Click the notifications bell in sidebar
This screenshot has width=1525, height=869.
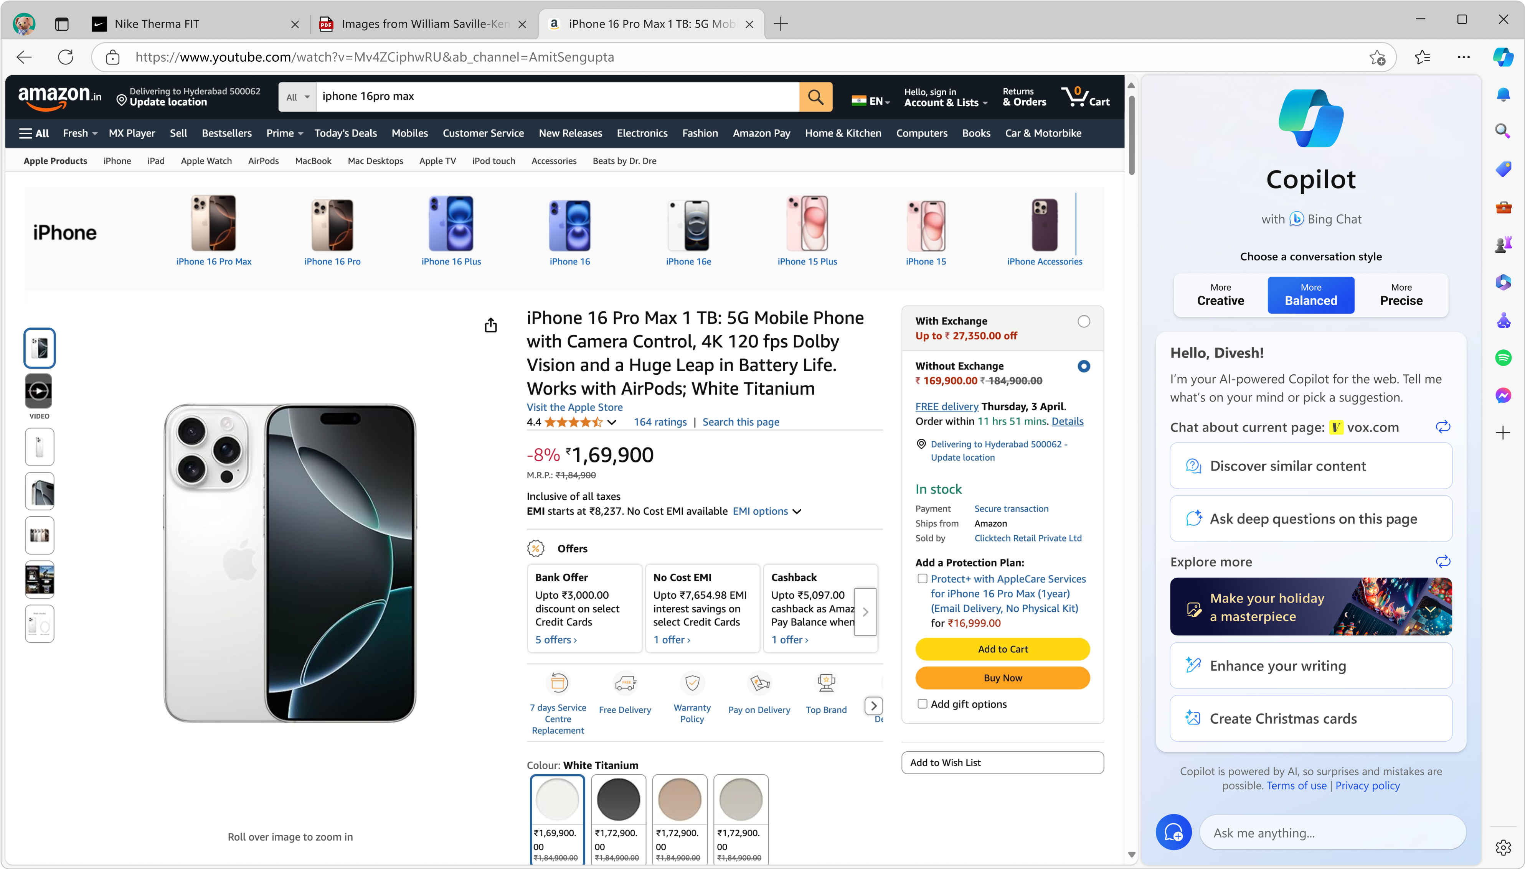click(x=1503, y=95)
